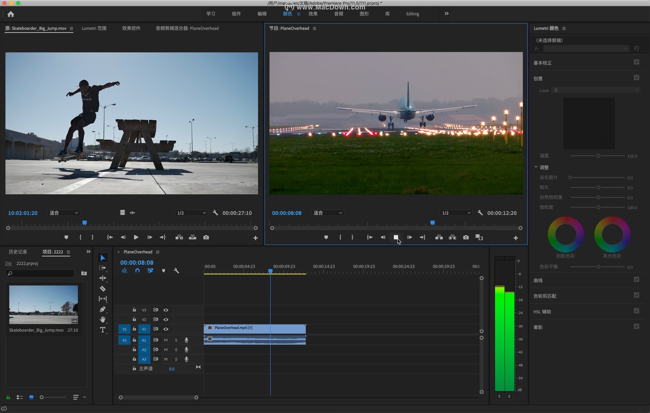Viewport: 650px width, 413px height.
Task: Select the Pen tool
Action: pyautogui.click(x=103, y=309)
